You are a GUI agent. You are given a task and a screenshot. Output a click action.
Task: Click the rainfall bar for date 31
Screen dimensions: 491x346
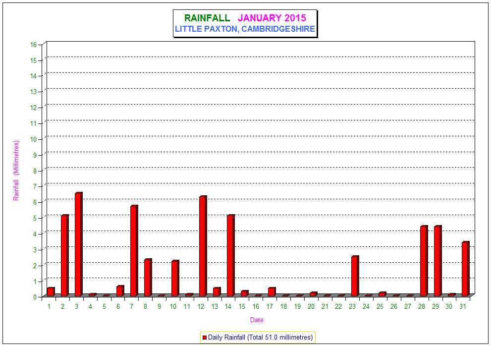pyautogui.click(x=465, y=269)
